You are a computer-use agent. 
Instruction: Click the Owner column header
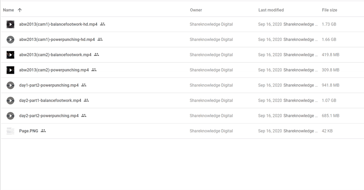coord(196,10)
